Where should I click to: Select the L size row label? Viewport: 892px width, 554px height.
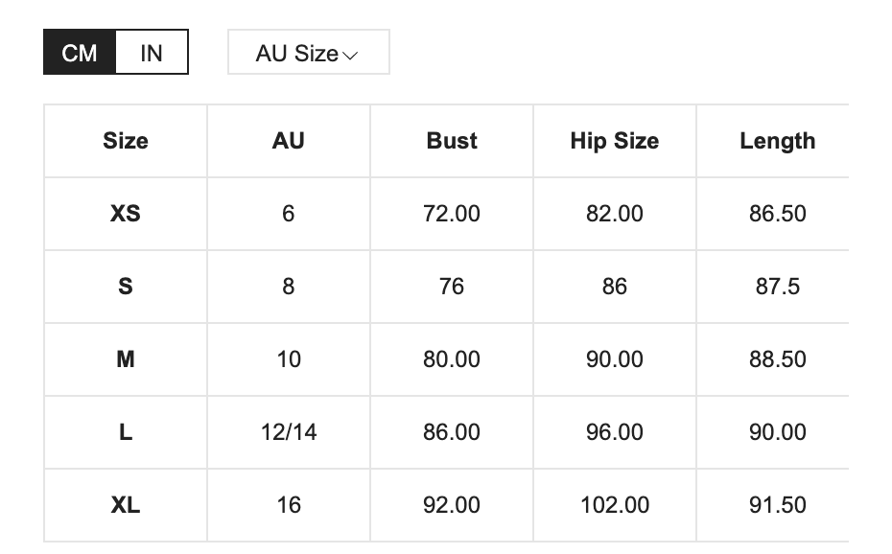(126, 432)
